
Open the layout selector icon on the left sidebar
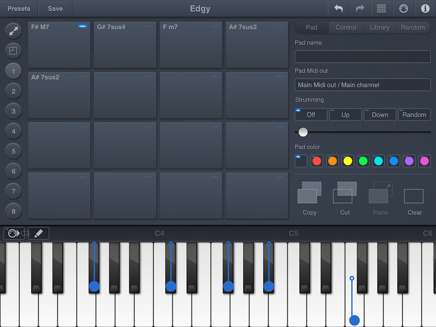click(x=13, y=50)
